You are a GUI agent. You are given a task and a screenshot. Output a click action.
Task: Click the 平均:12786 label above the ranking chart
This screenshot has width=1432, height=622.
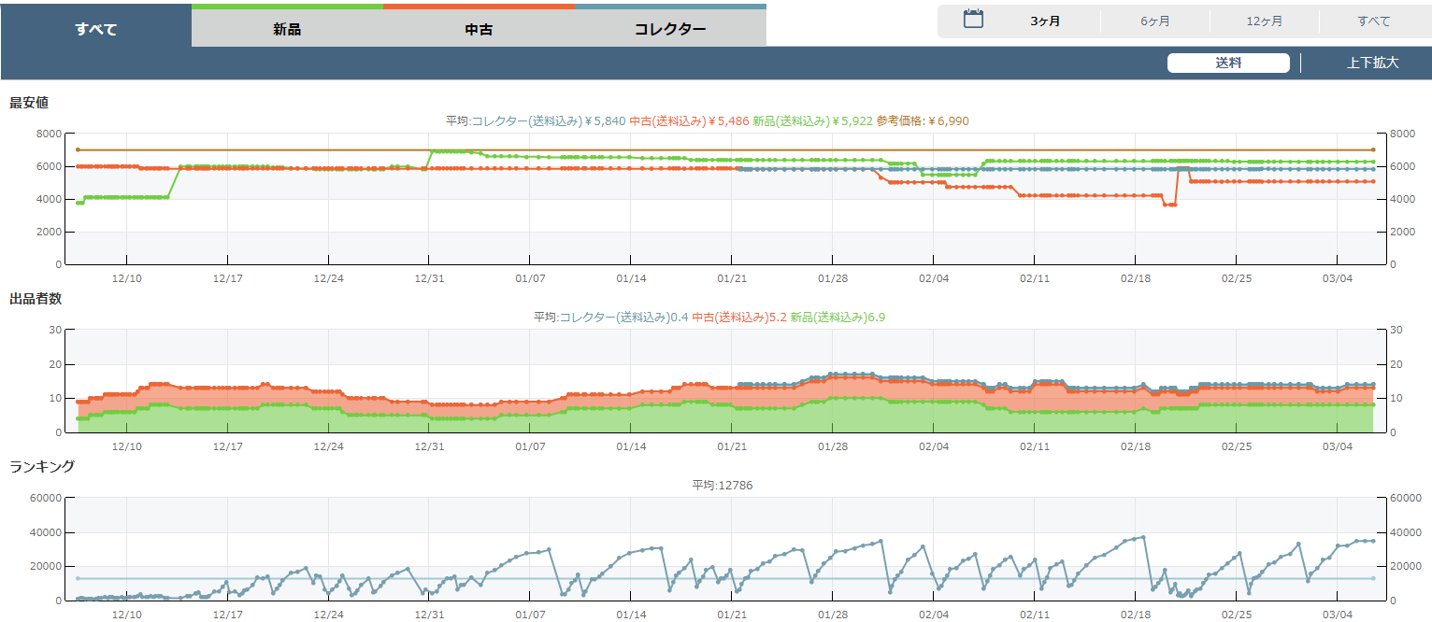[x=722, y=486]
